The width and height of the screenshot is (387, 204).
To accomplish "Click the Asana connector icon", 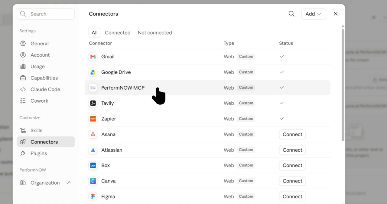I will 93,134.
